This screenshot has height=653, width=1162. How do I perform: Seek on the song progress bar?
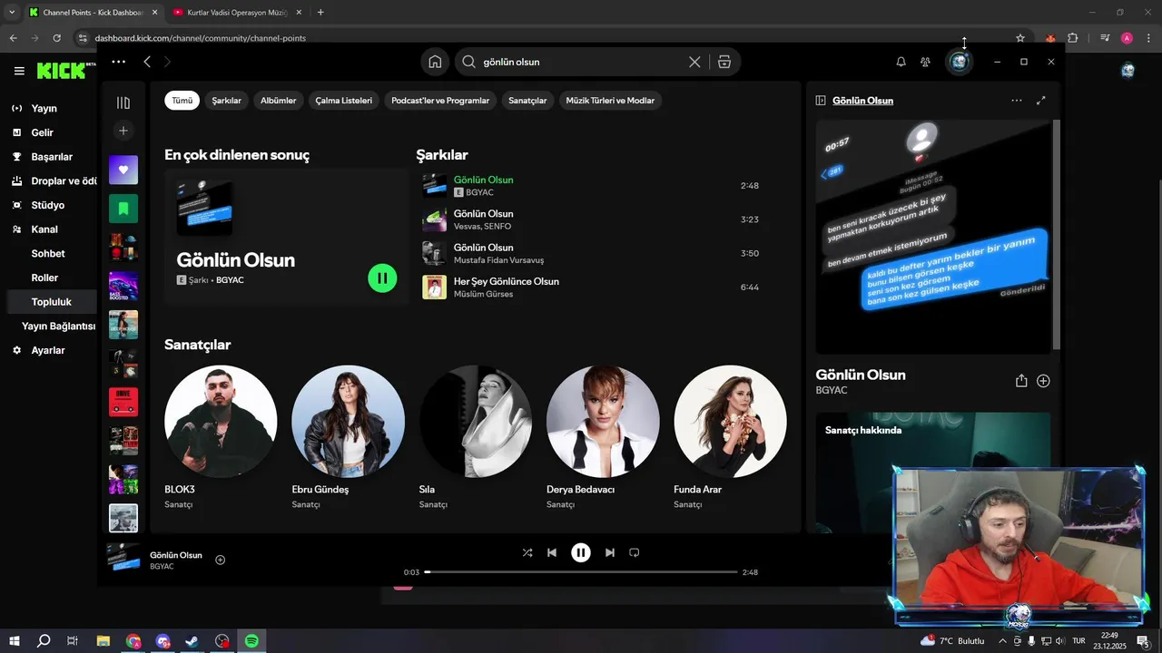click(581, 572)
